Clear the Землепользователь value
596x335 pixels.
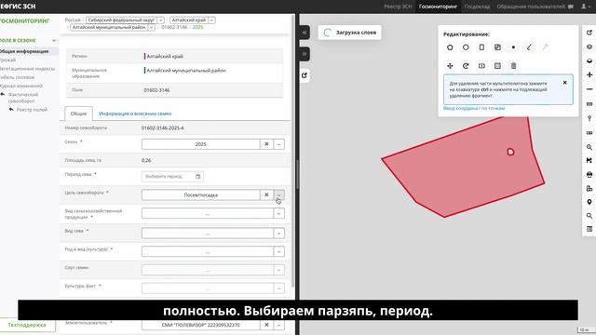[x=266, y=325]
